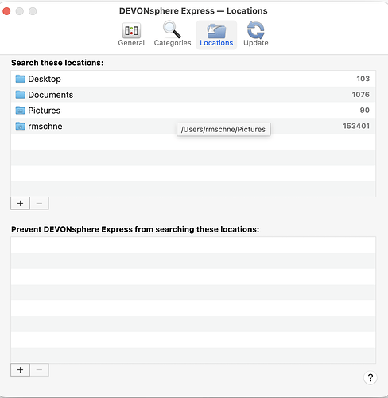388x398 pixels.
Task: Click the Desktop folder icon
Action: click(20, 79)
